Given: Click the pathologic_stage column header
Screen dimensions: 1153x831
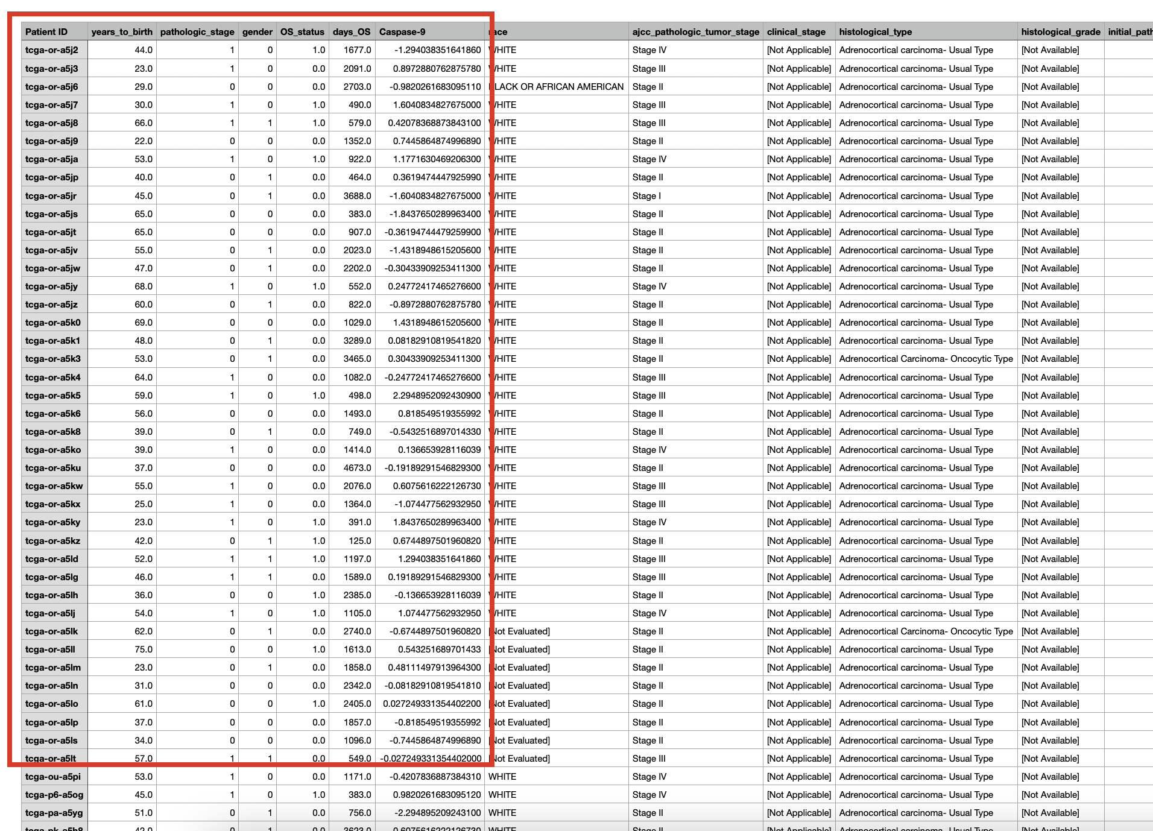Looking at the screenshot, I should pyautogui.click(x=197, y=32).
